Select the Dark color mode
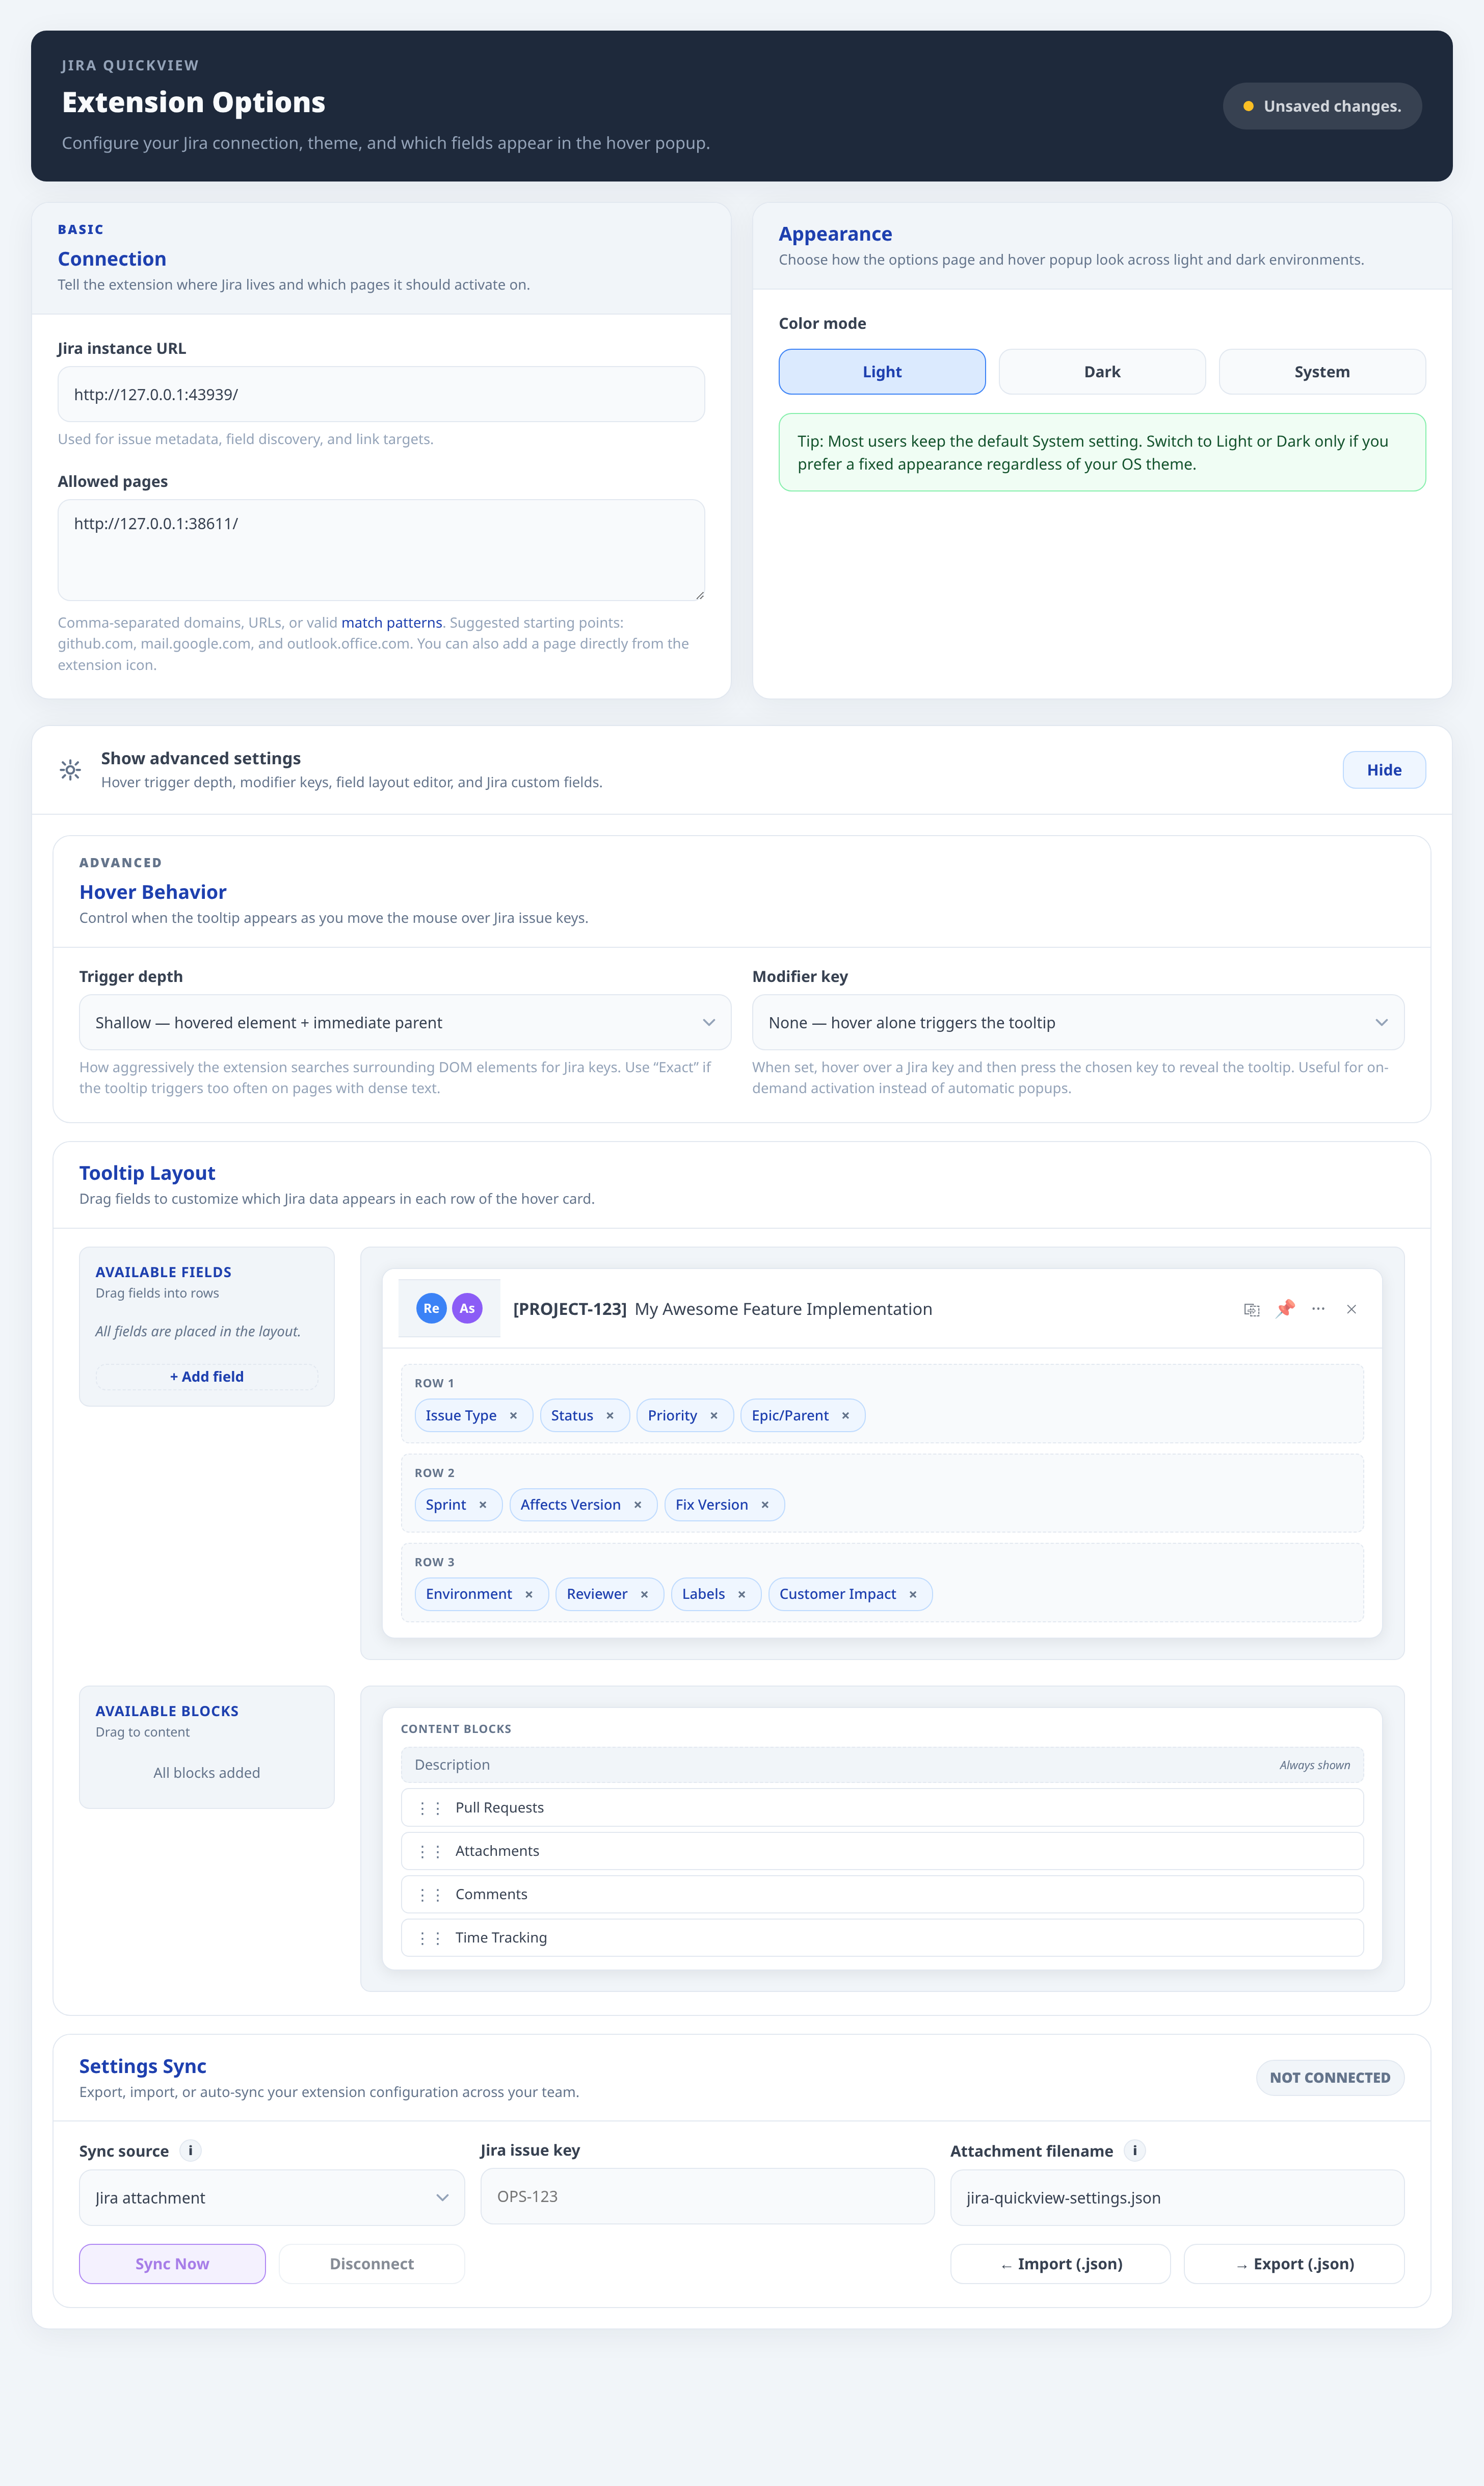 (x=1101, y=371)
